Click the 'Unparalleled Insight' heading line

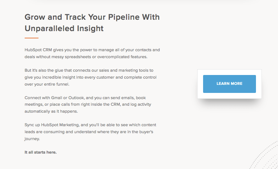64,29
